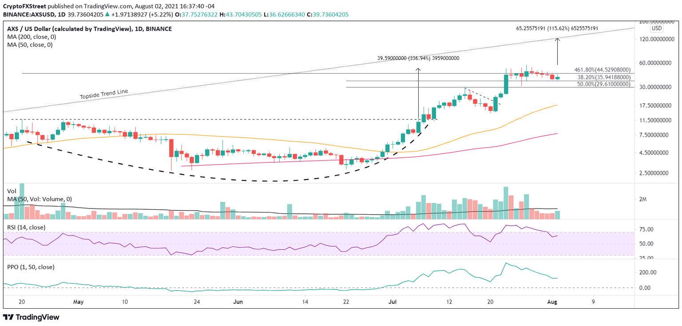
Task: Click the MA (50, close, 0) indicator legend entry
Action: (x=29, y=44)
